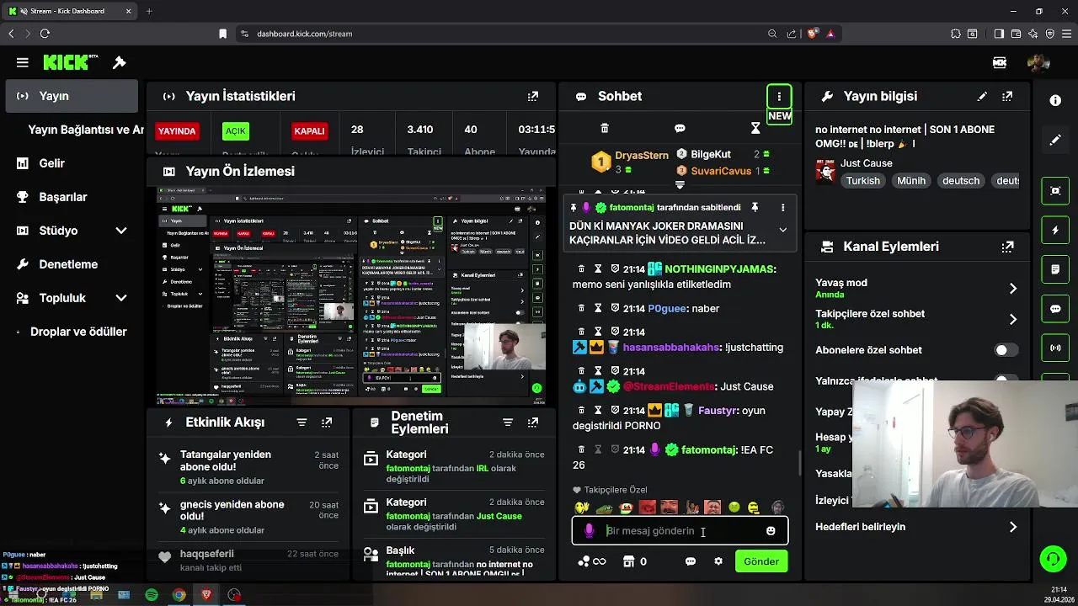Click the stream preview thumbnail
Image resolution: width=1078 pixels, height=606 pixels.
(x=351, y=296)
